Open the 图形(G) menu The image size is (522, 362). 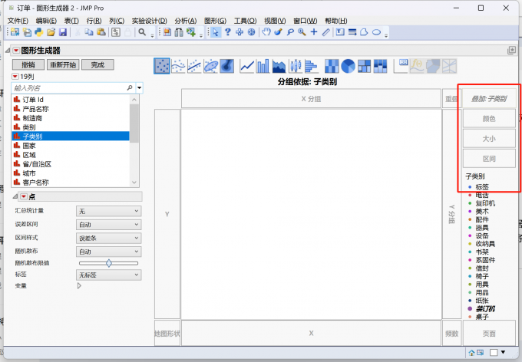click(215, 20)
